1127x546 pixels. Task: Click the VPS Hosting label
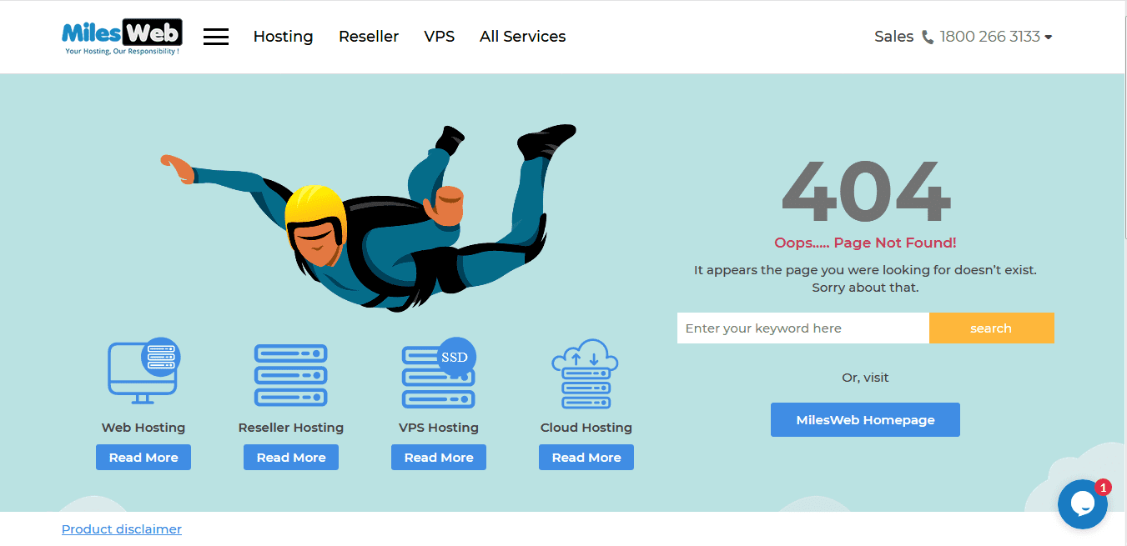tap(439, 428)
